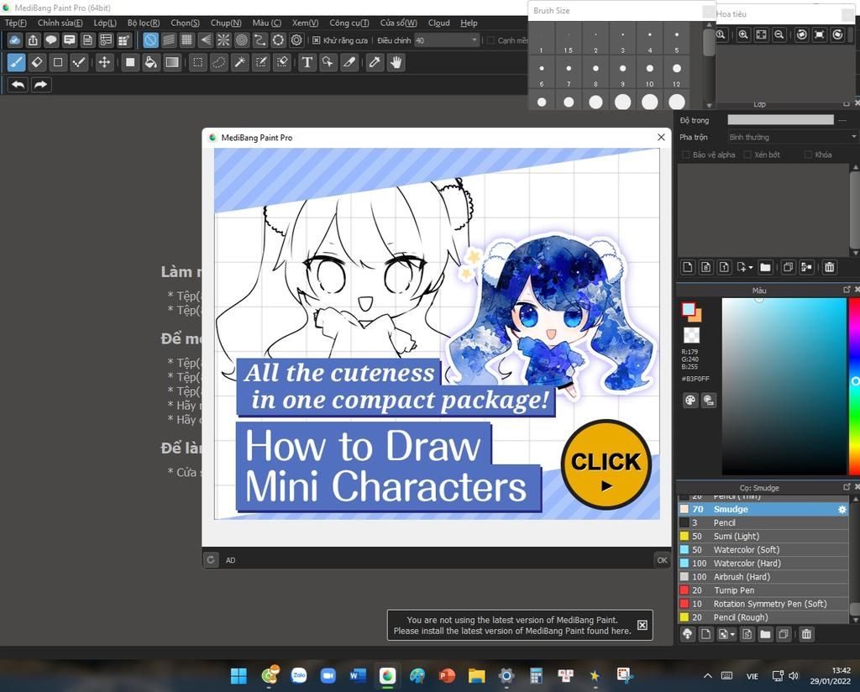This screenshot has width=860, height=692.
Task: Select the Gradient tool
Action: [172, 62]
